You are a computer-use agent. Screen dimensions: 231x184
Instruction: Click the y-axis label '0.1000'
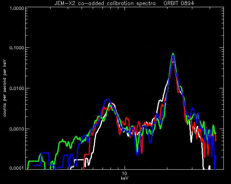pyautogui.click(x=17, y=48)
